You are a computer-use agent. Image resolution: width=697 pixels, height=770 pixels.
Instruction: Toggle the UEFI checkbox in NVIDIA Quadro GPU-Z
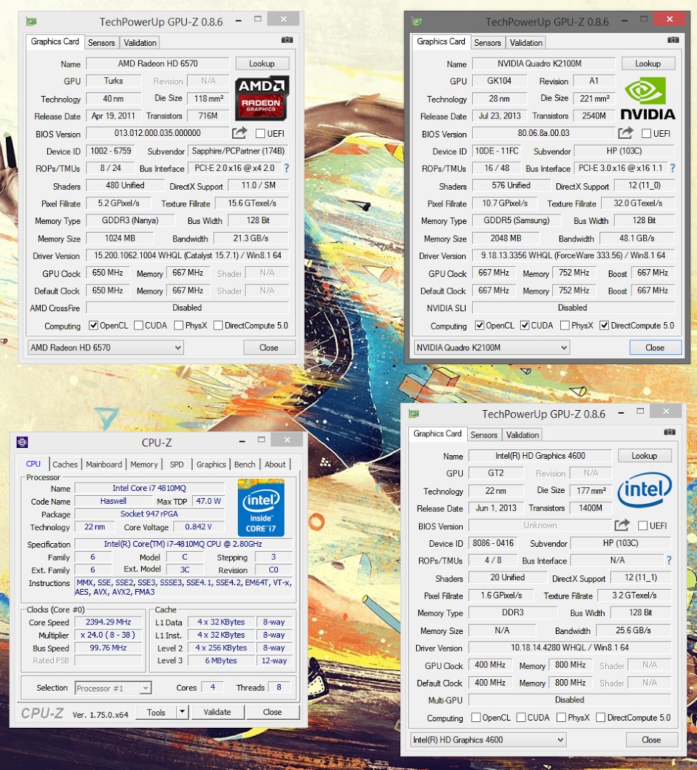[x=646, y=134]
